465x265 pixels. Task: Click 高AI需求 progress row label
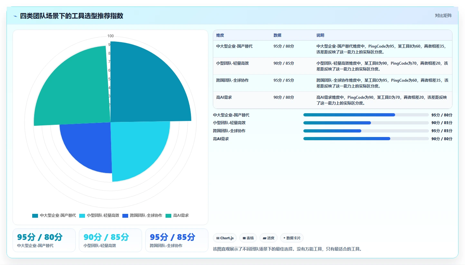[221, 139]
